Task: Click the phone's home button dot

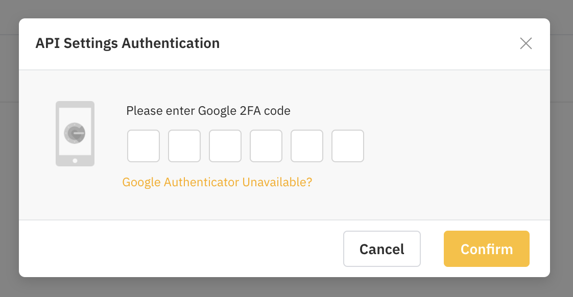Action: (75, 161)
